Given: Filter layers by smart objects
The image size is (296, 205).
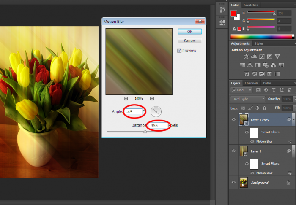Looking at the screenshot, I should 289,90.
